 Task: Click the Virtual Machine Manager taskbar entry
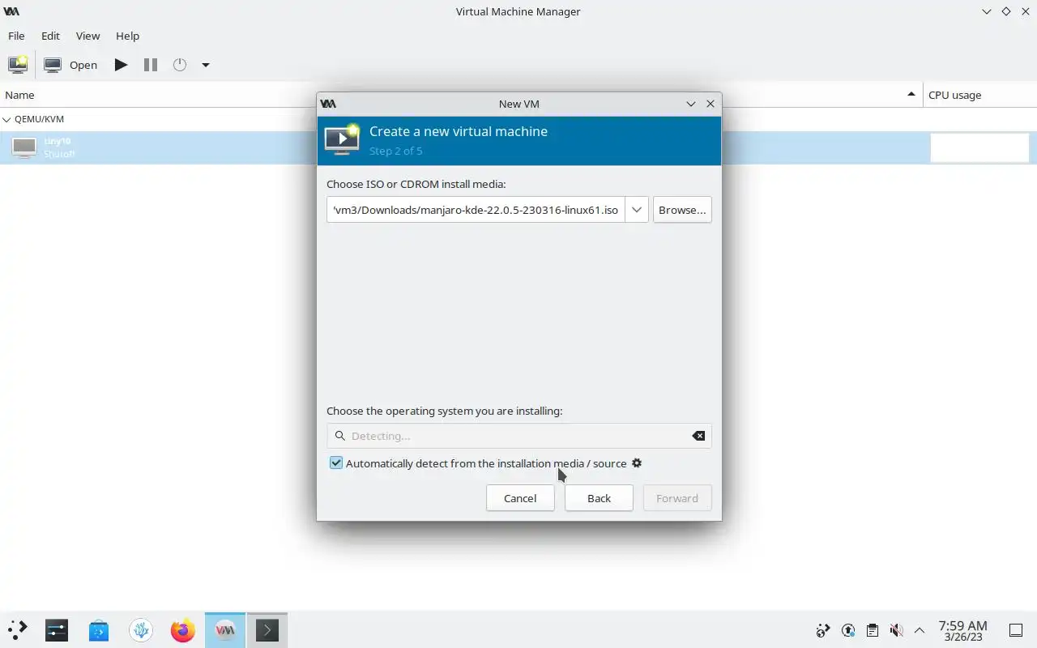[225, 629]
